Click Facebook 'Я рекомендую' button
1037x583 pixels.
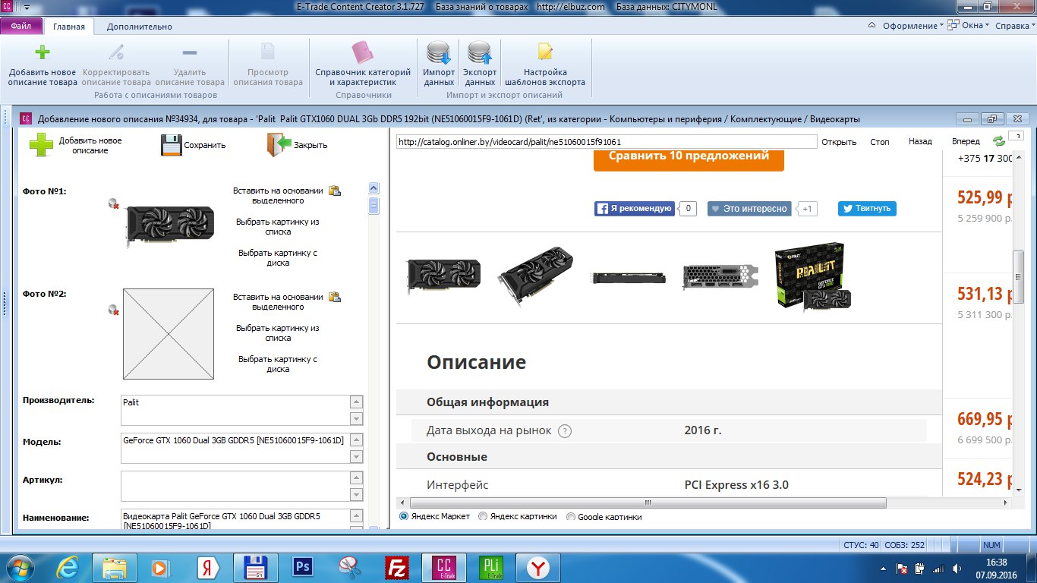[634, 208]
